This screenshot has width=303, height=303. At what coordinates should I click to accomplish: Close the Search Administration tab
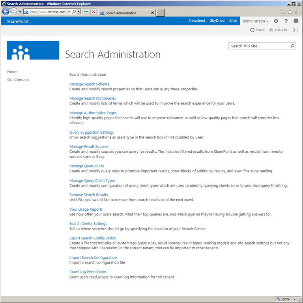(x=152, y=13)
